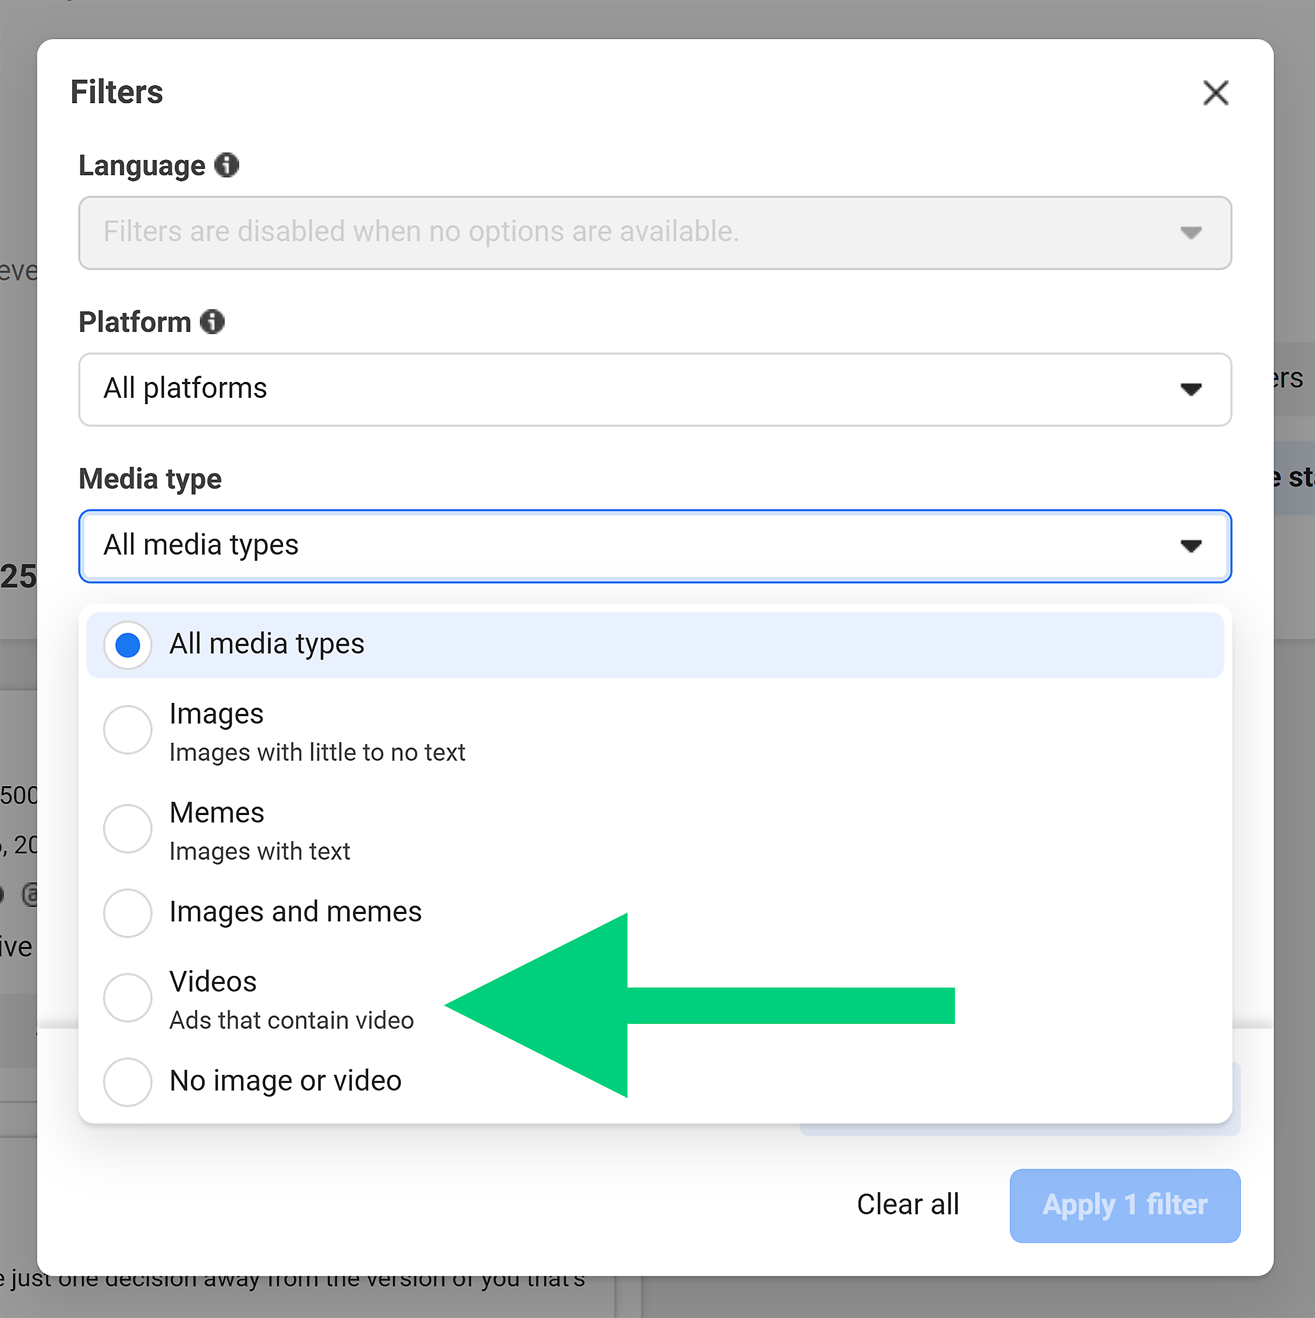Open the All platforms dropdown

[x=655, y=389]
